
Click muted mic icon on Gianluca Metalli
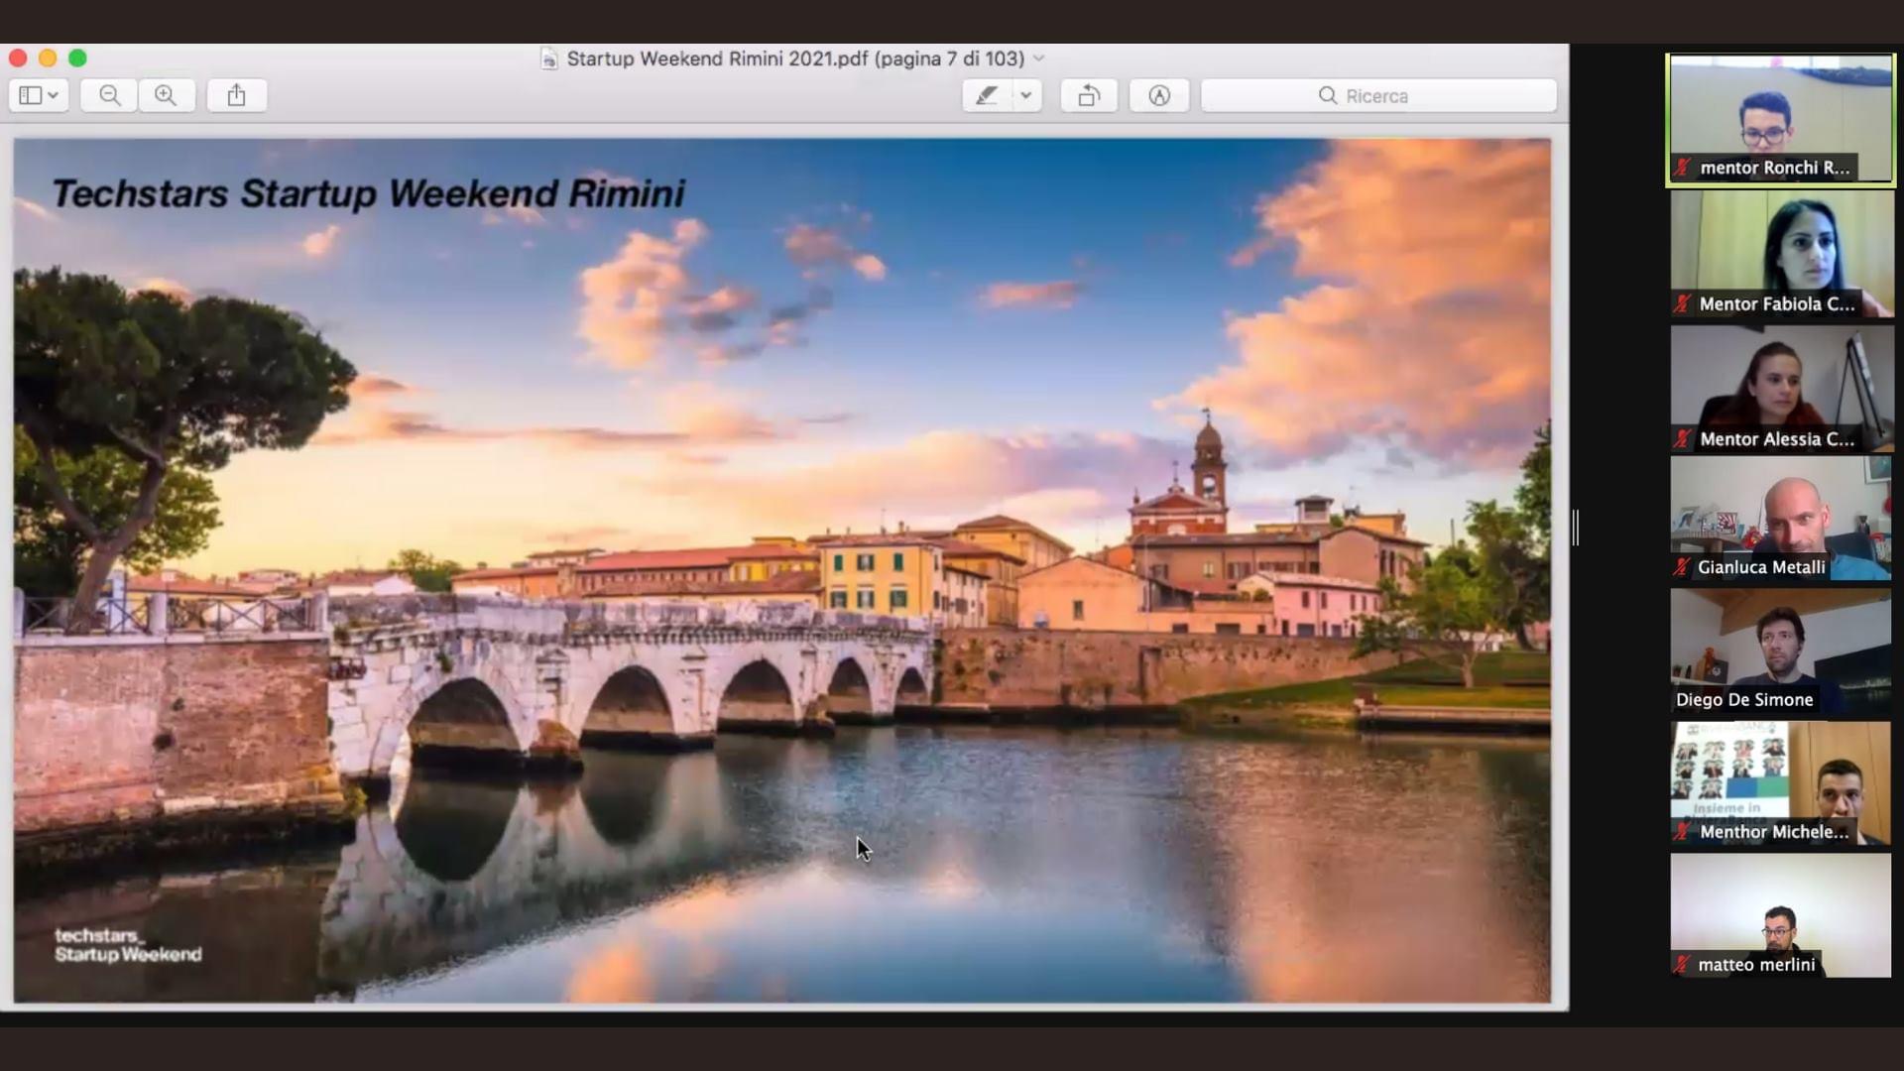click(1682, 567)
